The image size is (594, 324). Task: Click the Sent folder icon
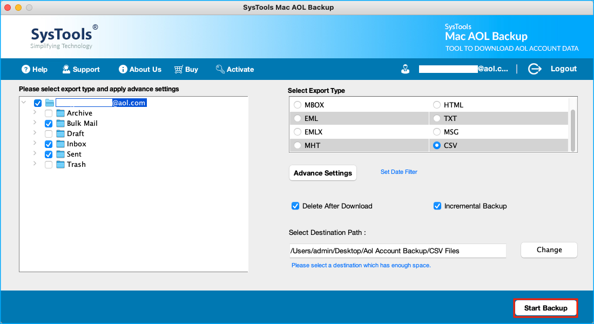[x=60, y=154]
